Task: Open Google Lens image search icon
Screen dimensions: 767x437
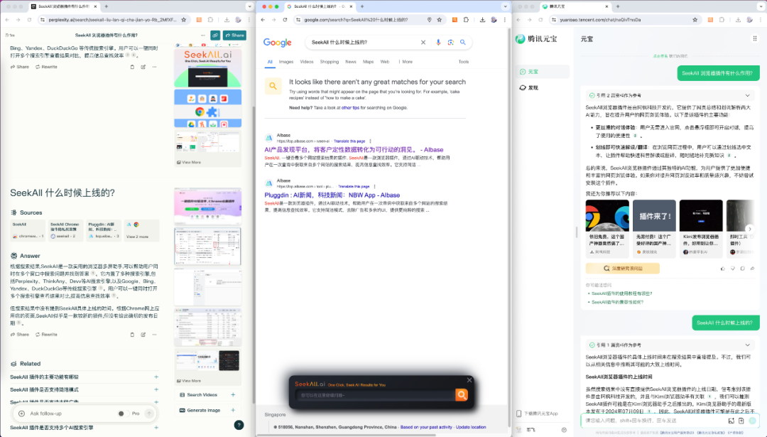Action: pos(450,43)
